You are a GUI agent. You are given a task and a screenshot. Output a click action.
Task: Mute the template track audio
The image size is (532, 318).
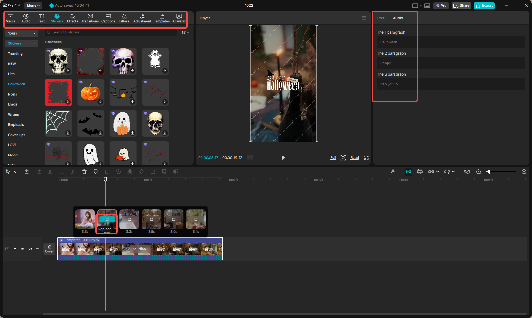(30, 249)
